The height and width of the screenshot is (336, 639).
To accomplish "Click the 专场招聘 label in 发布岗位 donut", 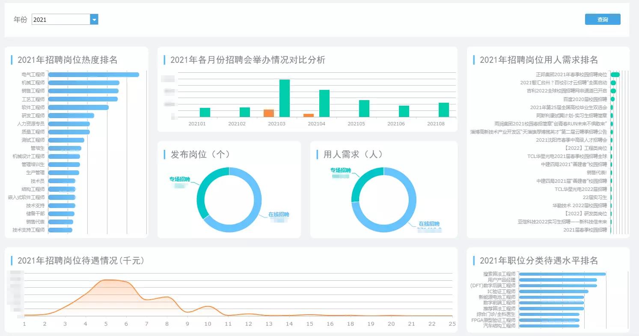I will pyautogui.click(x=179, y=179).
